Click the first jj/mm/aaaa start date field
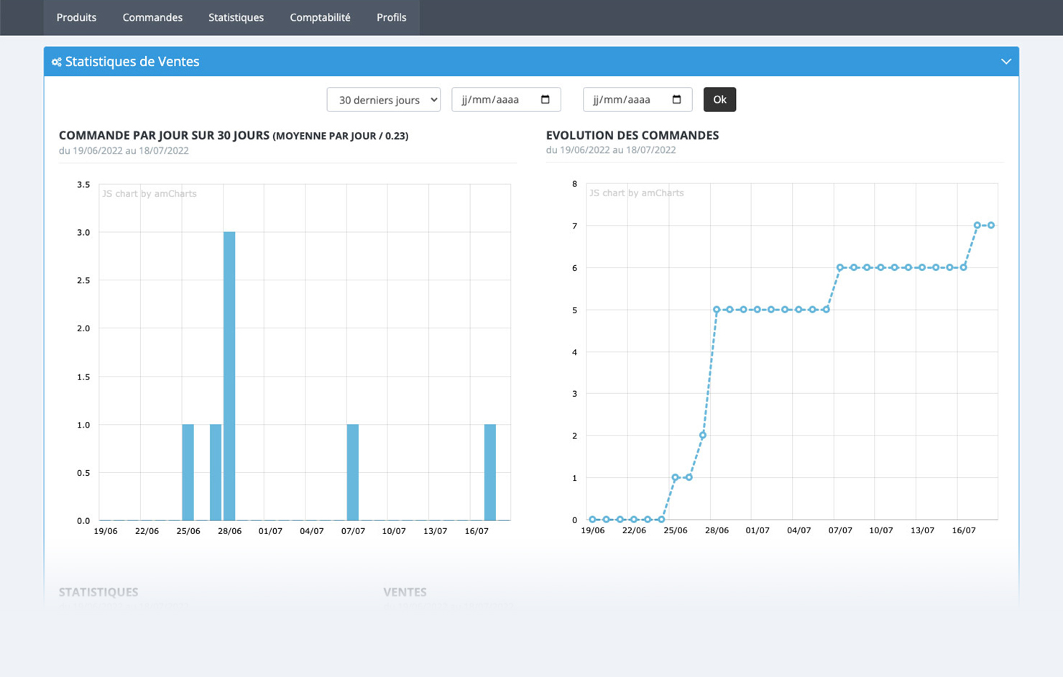Viewport: 1063px width, 677px height. click(x=496, y=99)
